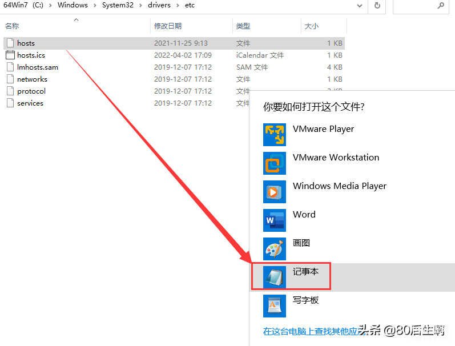Click the hosts.ics calendar file icon
The width and height of the screenshot is (455, 346).
[10, 55]
